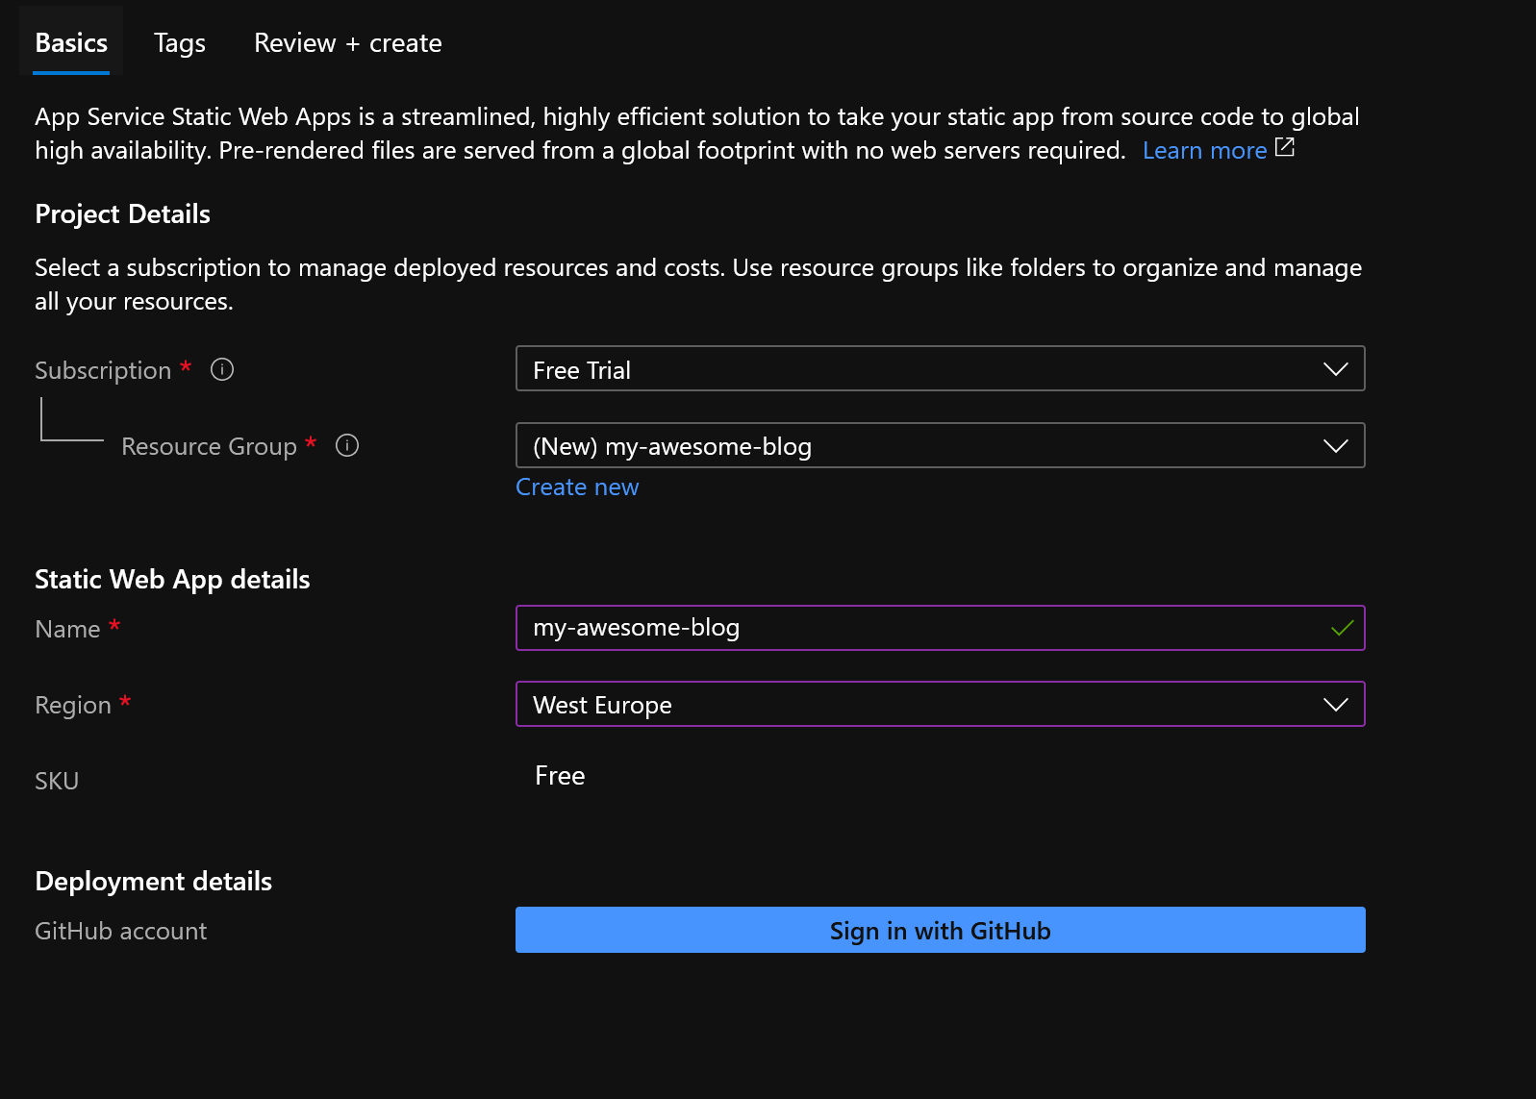Expand the Resource Group dropdown
The height and width of the screenshot is (1099, 1536).
tap(941, 445)
